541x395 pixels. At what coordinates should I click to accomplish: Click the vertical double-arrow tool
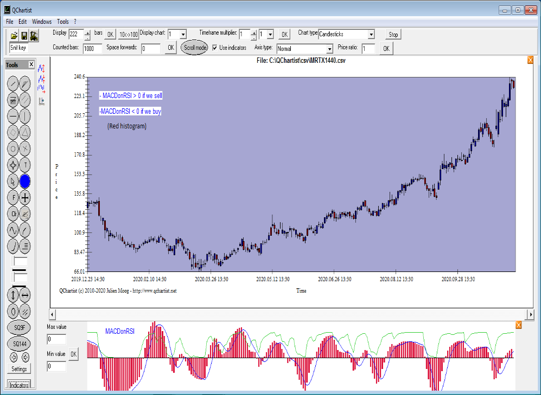pos(12,295)
